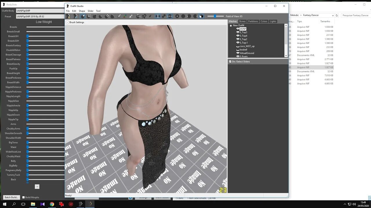The width and height of the screenshot is (371, 208).
Task: Open the Tool menu
Action: (x=98, y=11)
